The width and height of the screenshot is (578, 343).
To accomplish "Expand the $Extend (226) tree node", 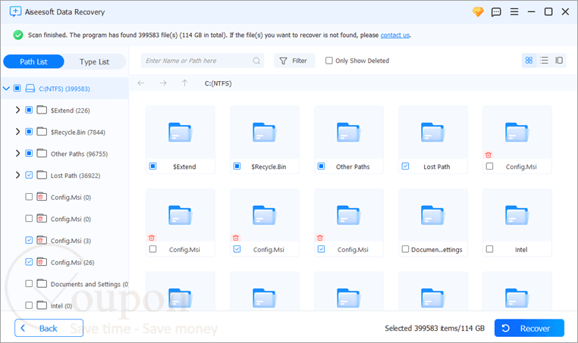I will click(17, 110).
